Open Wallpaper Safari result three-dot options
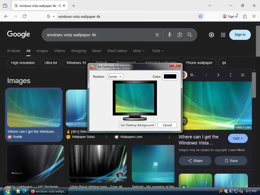 [x=107, y=137]
